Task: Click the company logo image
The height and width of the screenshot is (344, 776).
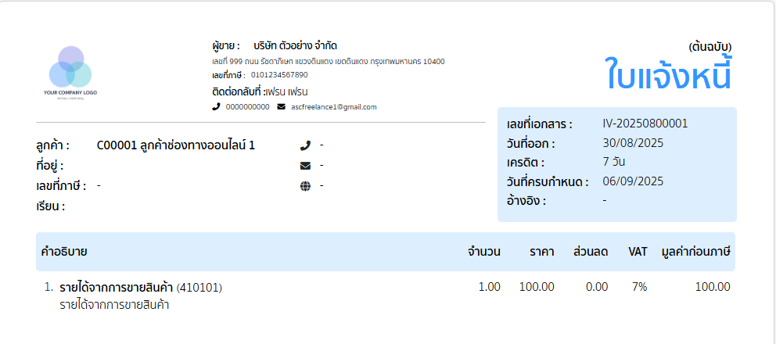Action: pyautogui.click(x=70, y=73)
